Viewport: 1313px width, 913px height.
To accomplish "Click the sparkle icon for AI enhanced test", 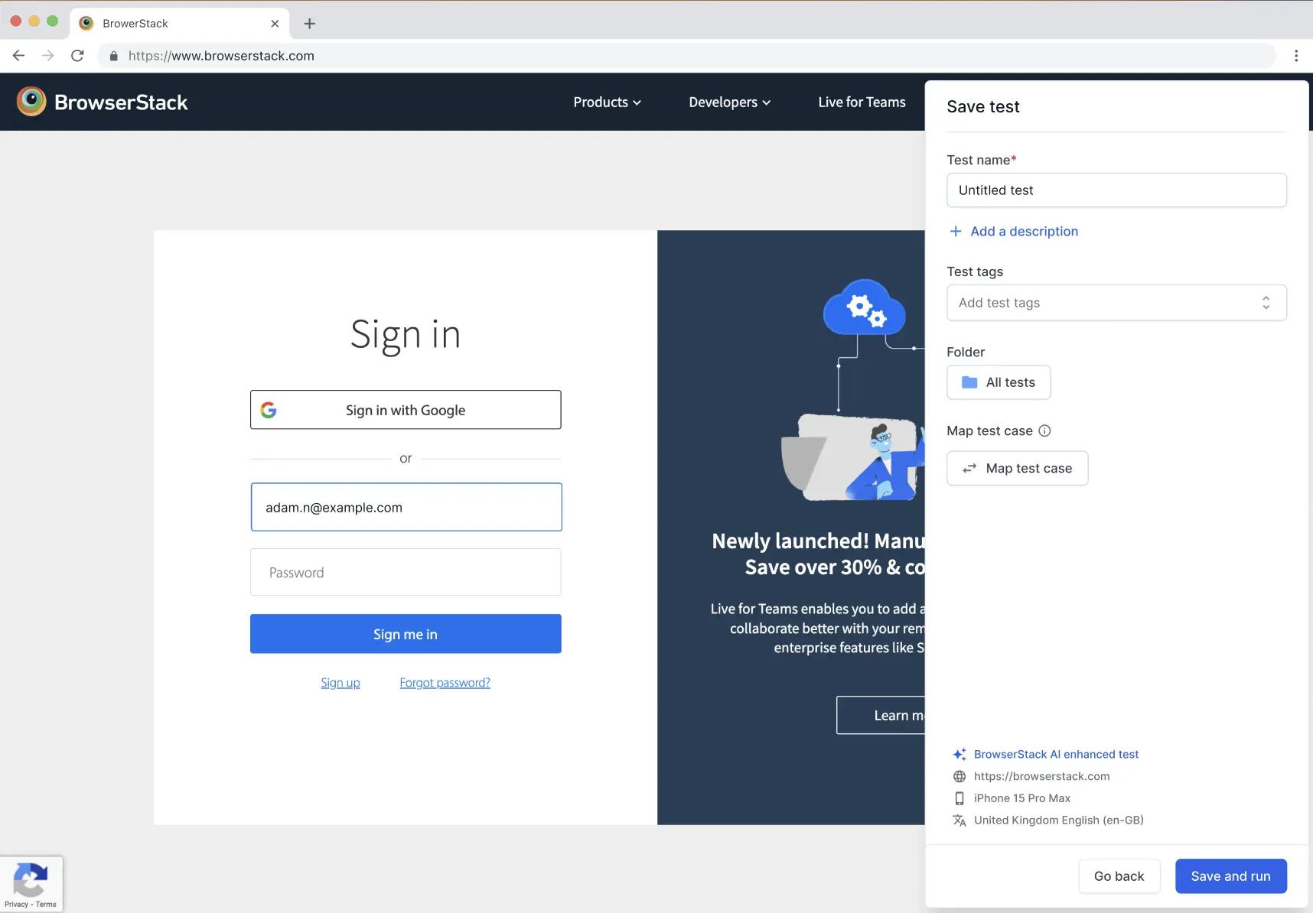I will [959, 754].
